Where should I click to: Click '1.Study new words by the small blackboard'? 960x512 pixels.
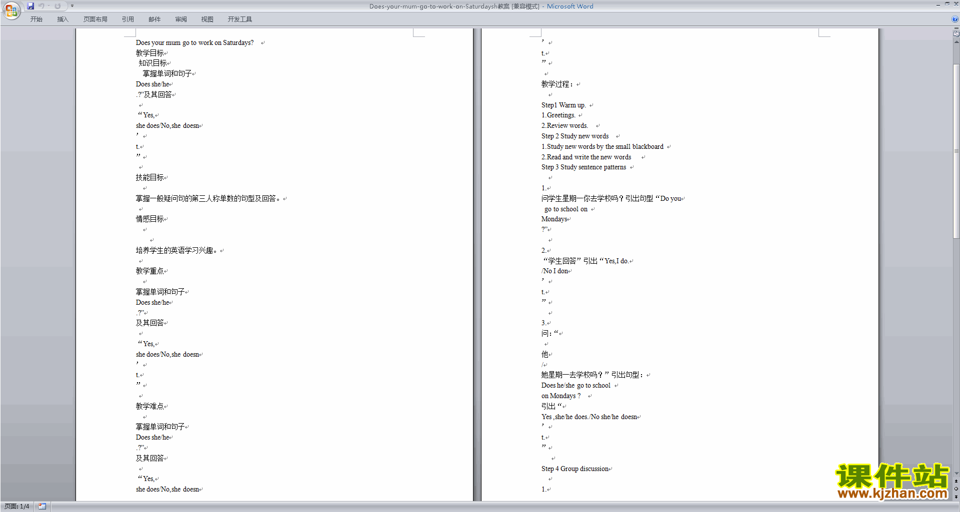pyautogui.click(x=602, y=147)
